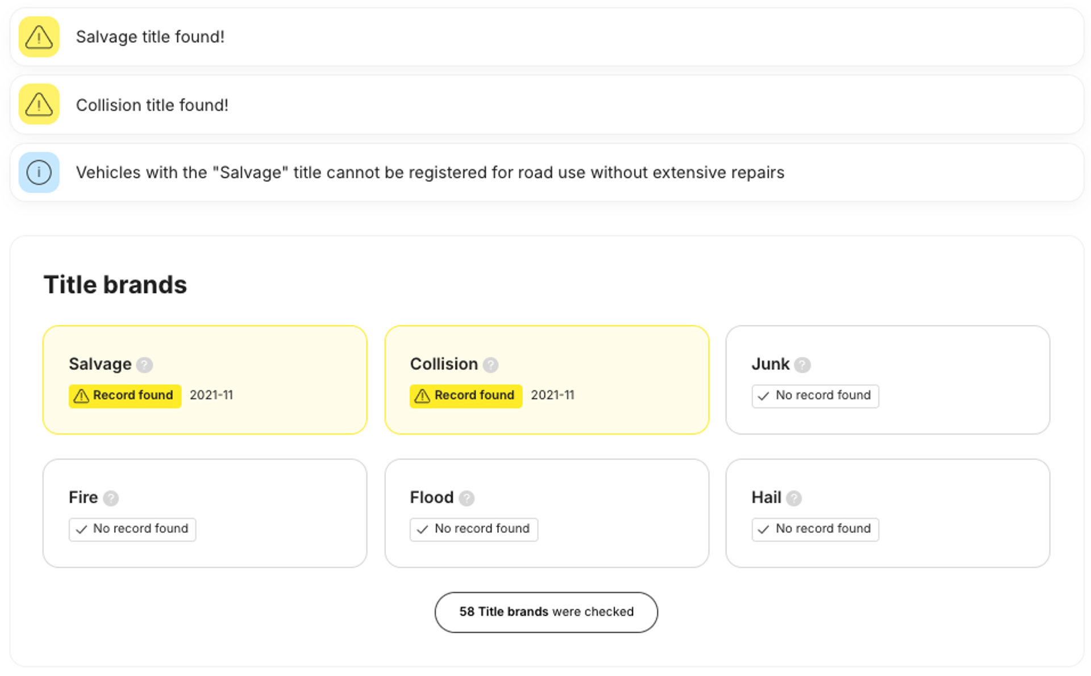
Task: Click the Flood help question mark icon
Action: pyautogui.click(x=467, y=498)
